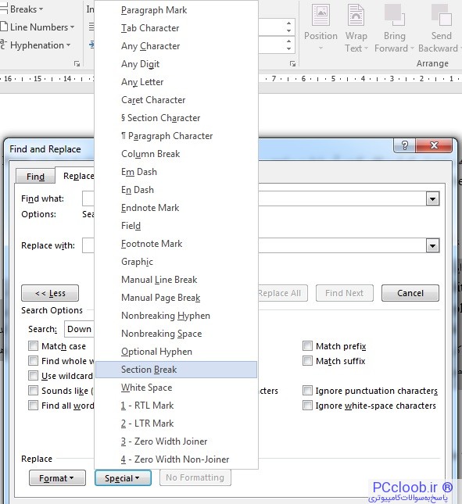The height and width of the screenshot is (504, 462).
Task: Choose En Dash menu item
Action: 176,190
